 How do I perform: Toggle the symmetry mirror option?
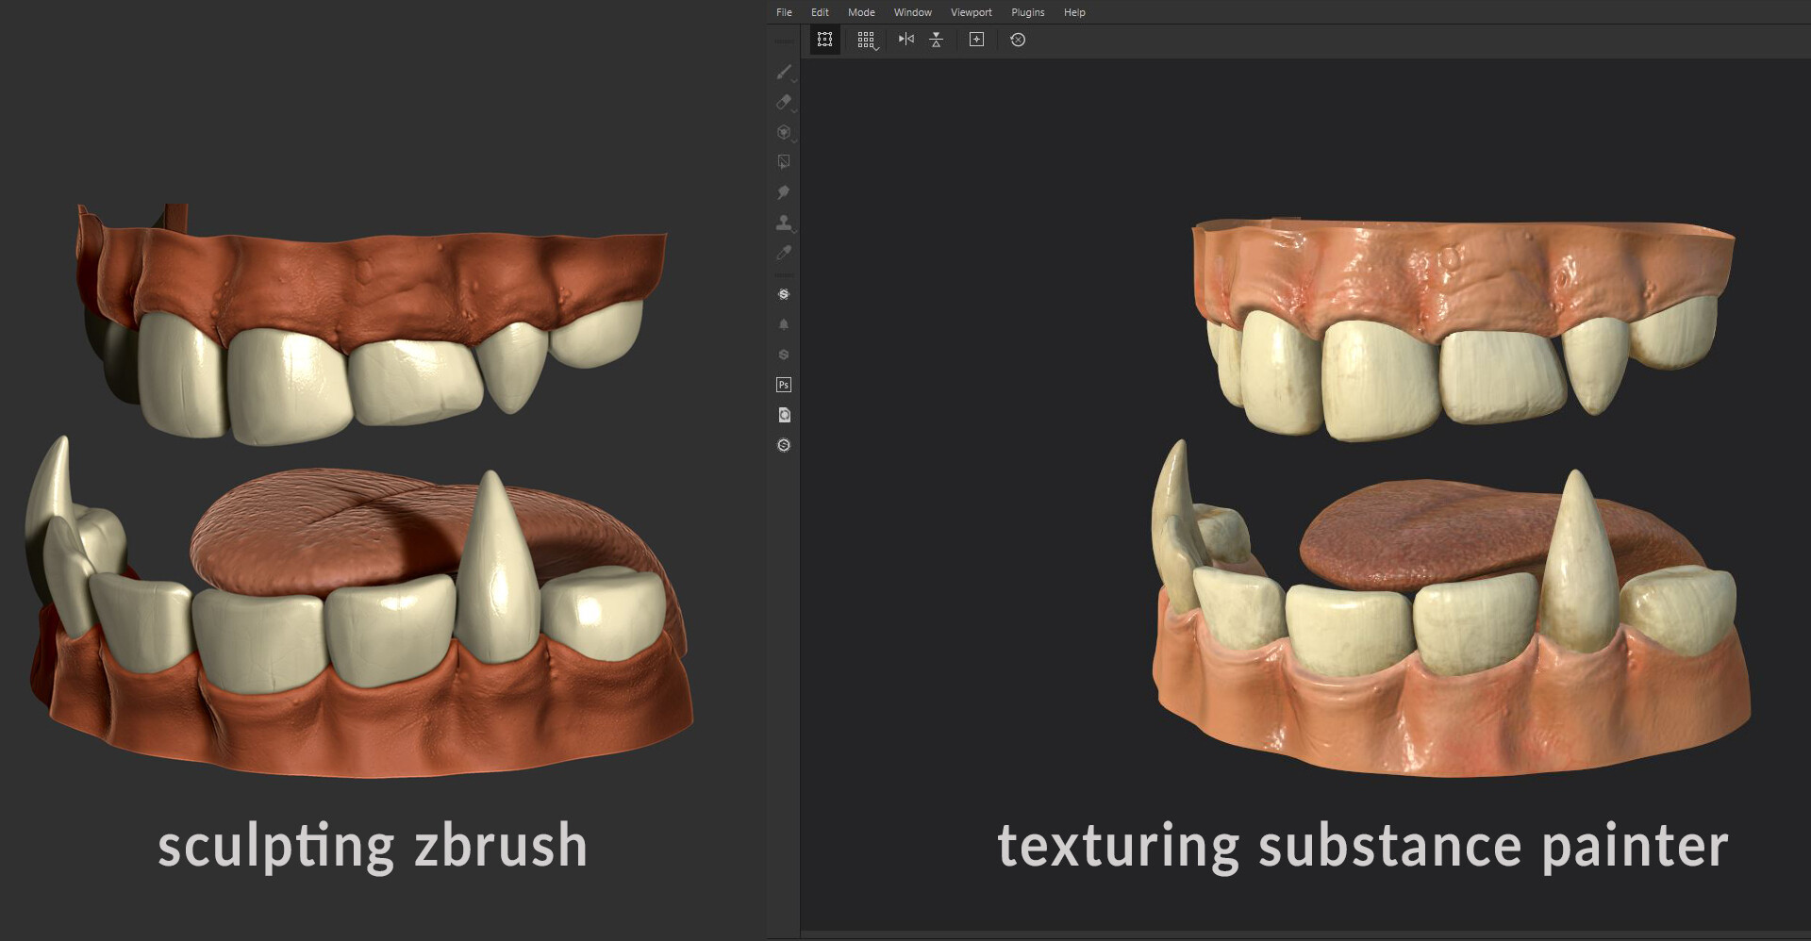click(x=906, y=40)
